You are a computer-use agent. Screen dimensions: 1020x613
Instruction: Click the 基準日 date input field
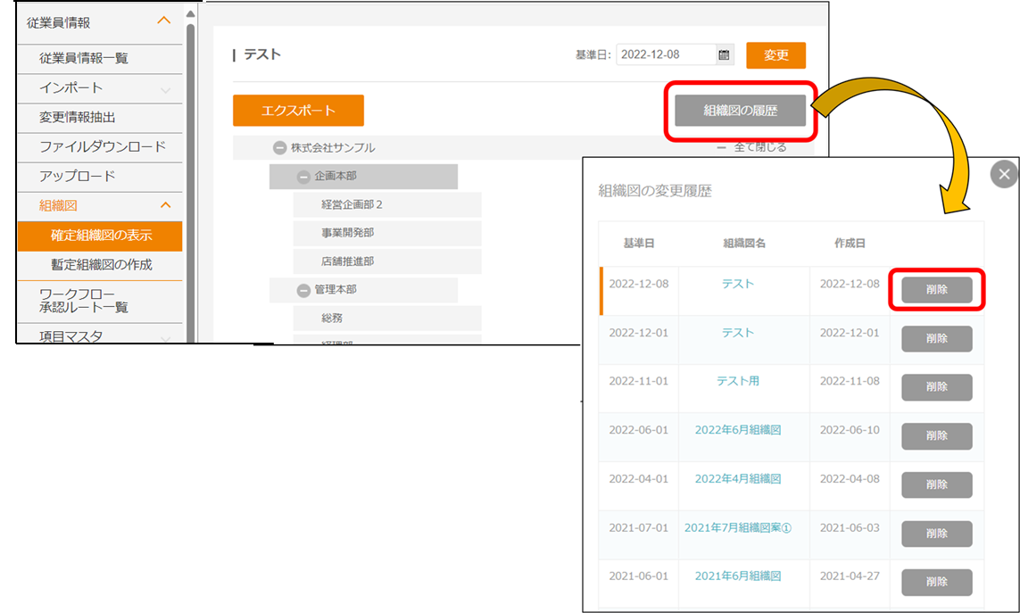point(666,54)
